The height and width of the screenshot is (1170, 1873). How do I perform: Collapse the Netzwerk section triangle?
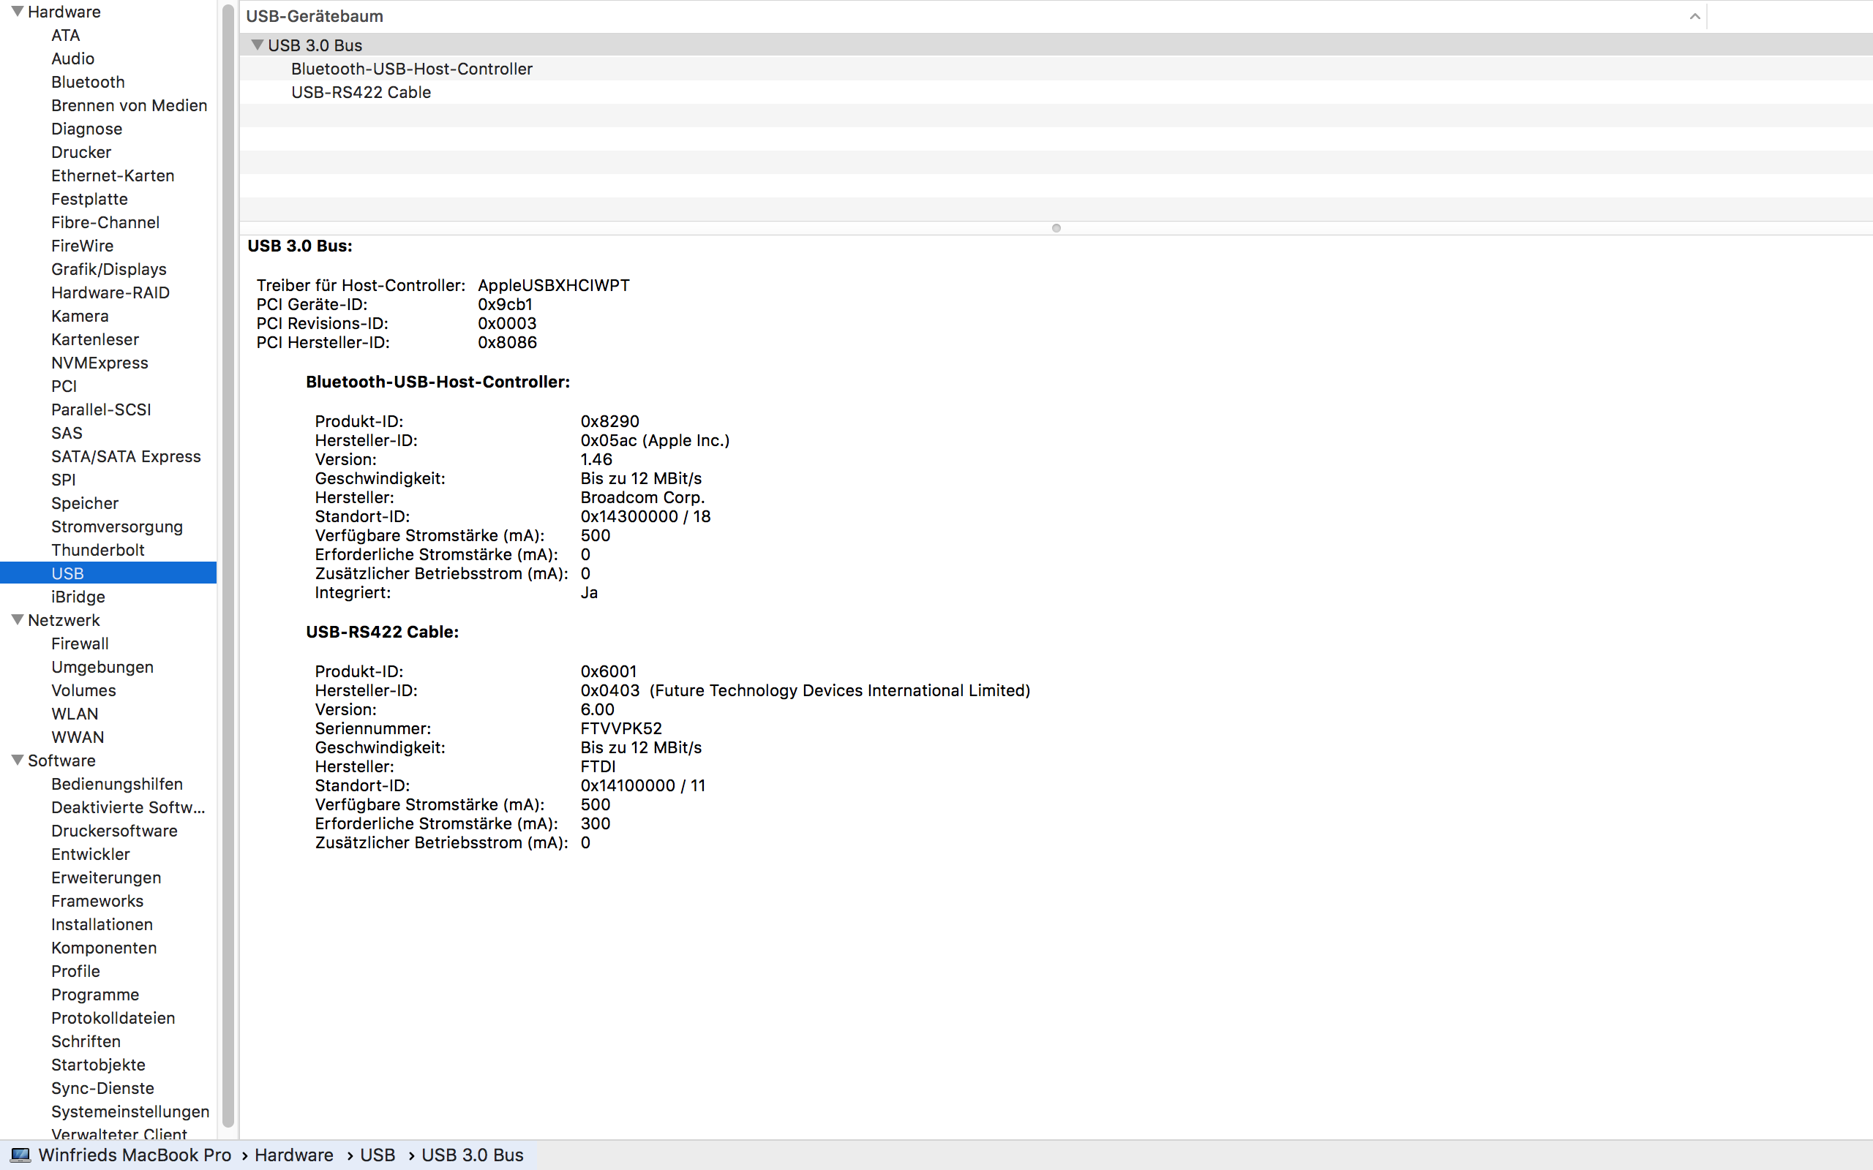(17, 620)
